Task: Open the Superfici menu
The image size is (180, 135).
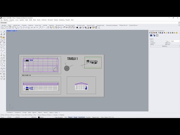Action: click(x=22, y=20)
